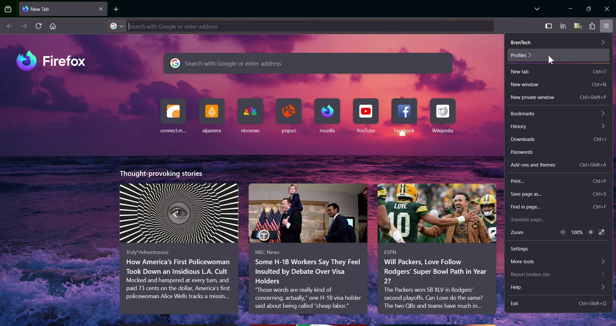616x326 pixels.
Task: Choose Exit from the menu
Action: click(558, 304)
